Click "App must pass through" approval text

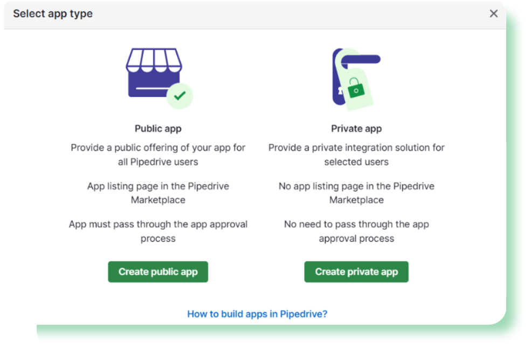pos(158,231)
